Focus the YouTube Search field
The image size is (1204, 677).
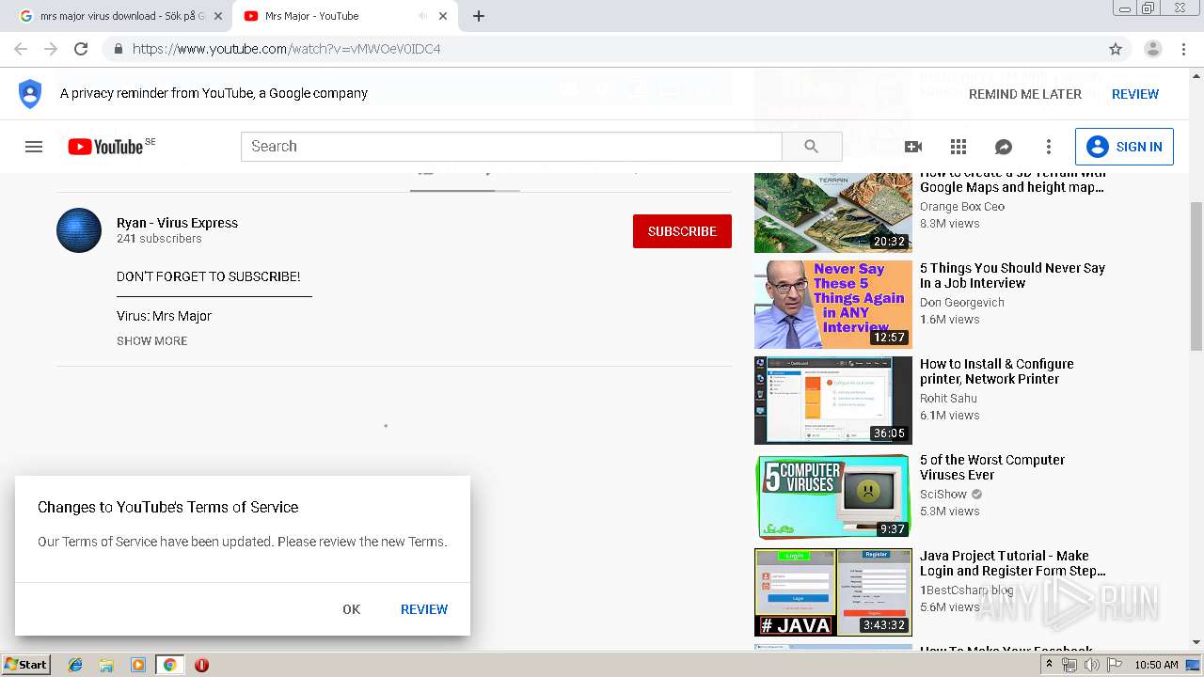[512, 147]
